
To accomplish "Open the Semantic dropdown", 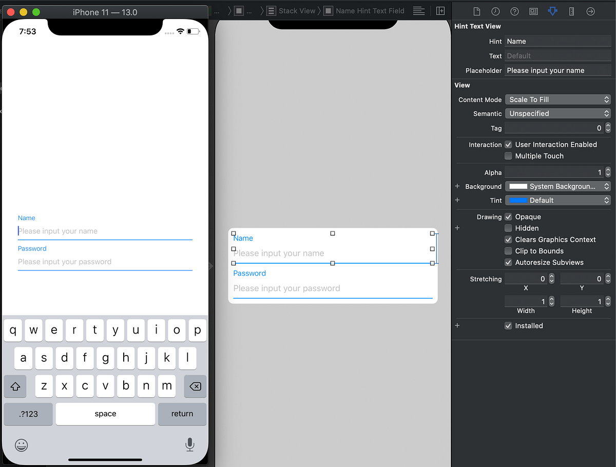I will (557, 113).
